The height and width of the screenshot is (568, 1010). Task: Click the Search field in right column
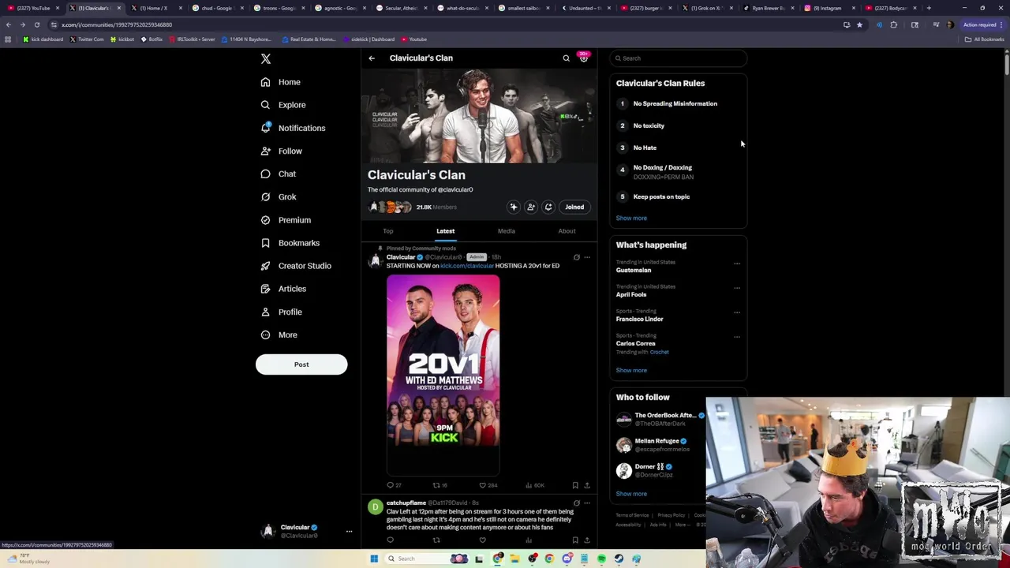(x=679, y=58)
